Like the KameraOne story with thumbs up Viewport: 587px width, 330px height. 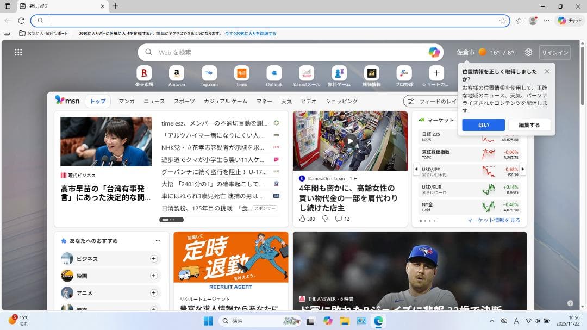click(x=302, y=219)
